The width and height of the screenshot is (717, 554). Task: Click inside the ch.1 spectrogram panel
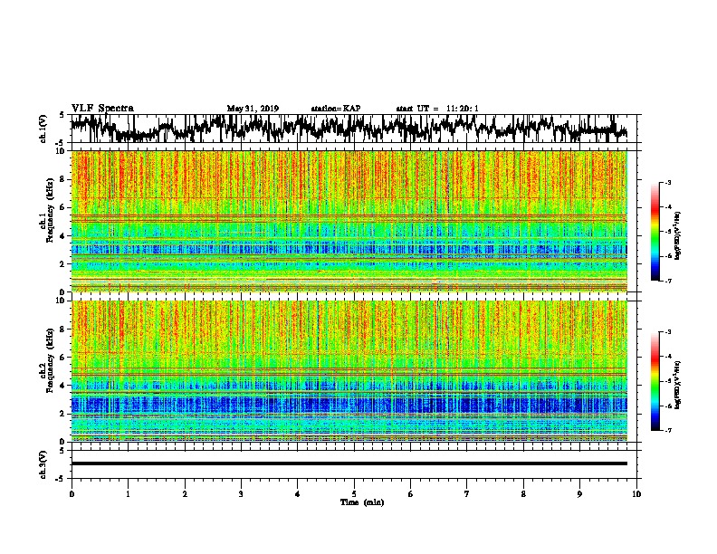tap(349, 221)
